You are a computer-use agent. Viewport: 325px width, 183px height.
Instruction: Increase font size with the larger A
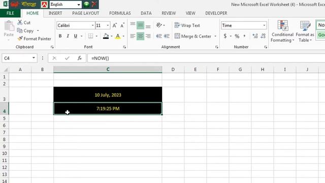coord(115,25)
